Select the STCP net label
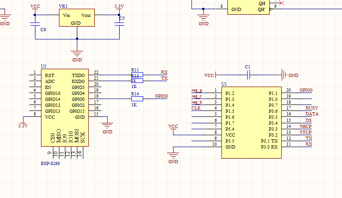The image size is (342, 198). tap(306, 132)
